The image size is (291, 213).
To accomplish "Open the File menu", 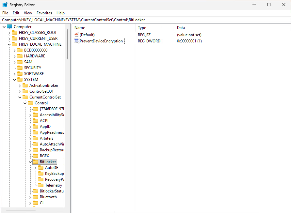I will (x=5, y=13).
